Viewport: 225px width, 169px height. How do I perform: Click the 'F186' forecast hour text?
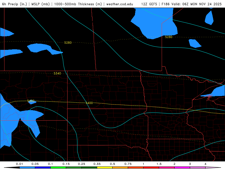click(165, 4)
